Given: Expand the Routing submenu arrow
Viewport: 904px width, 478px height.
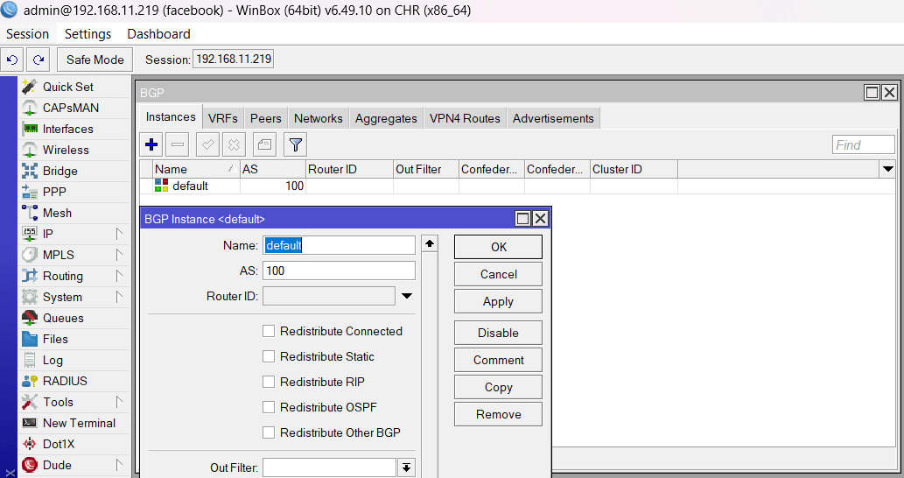Looking at the screenshot, I should (119, 276).
